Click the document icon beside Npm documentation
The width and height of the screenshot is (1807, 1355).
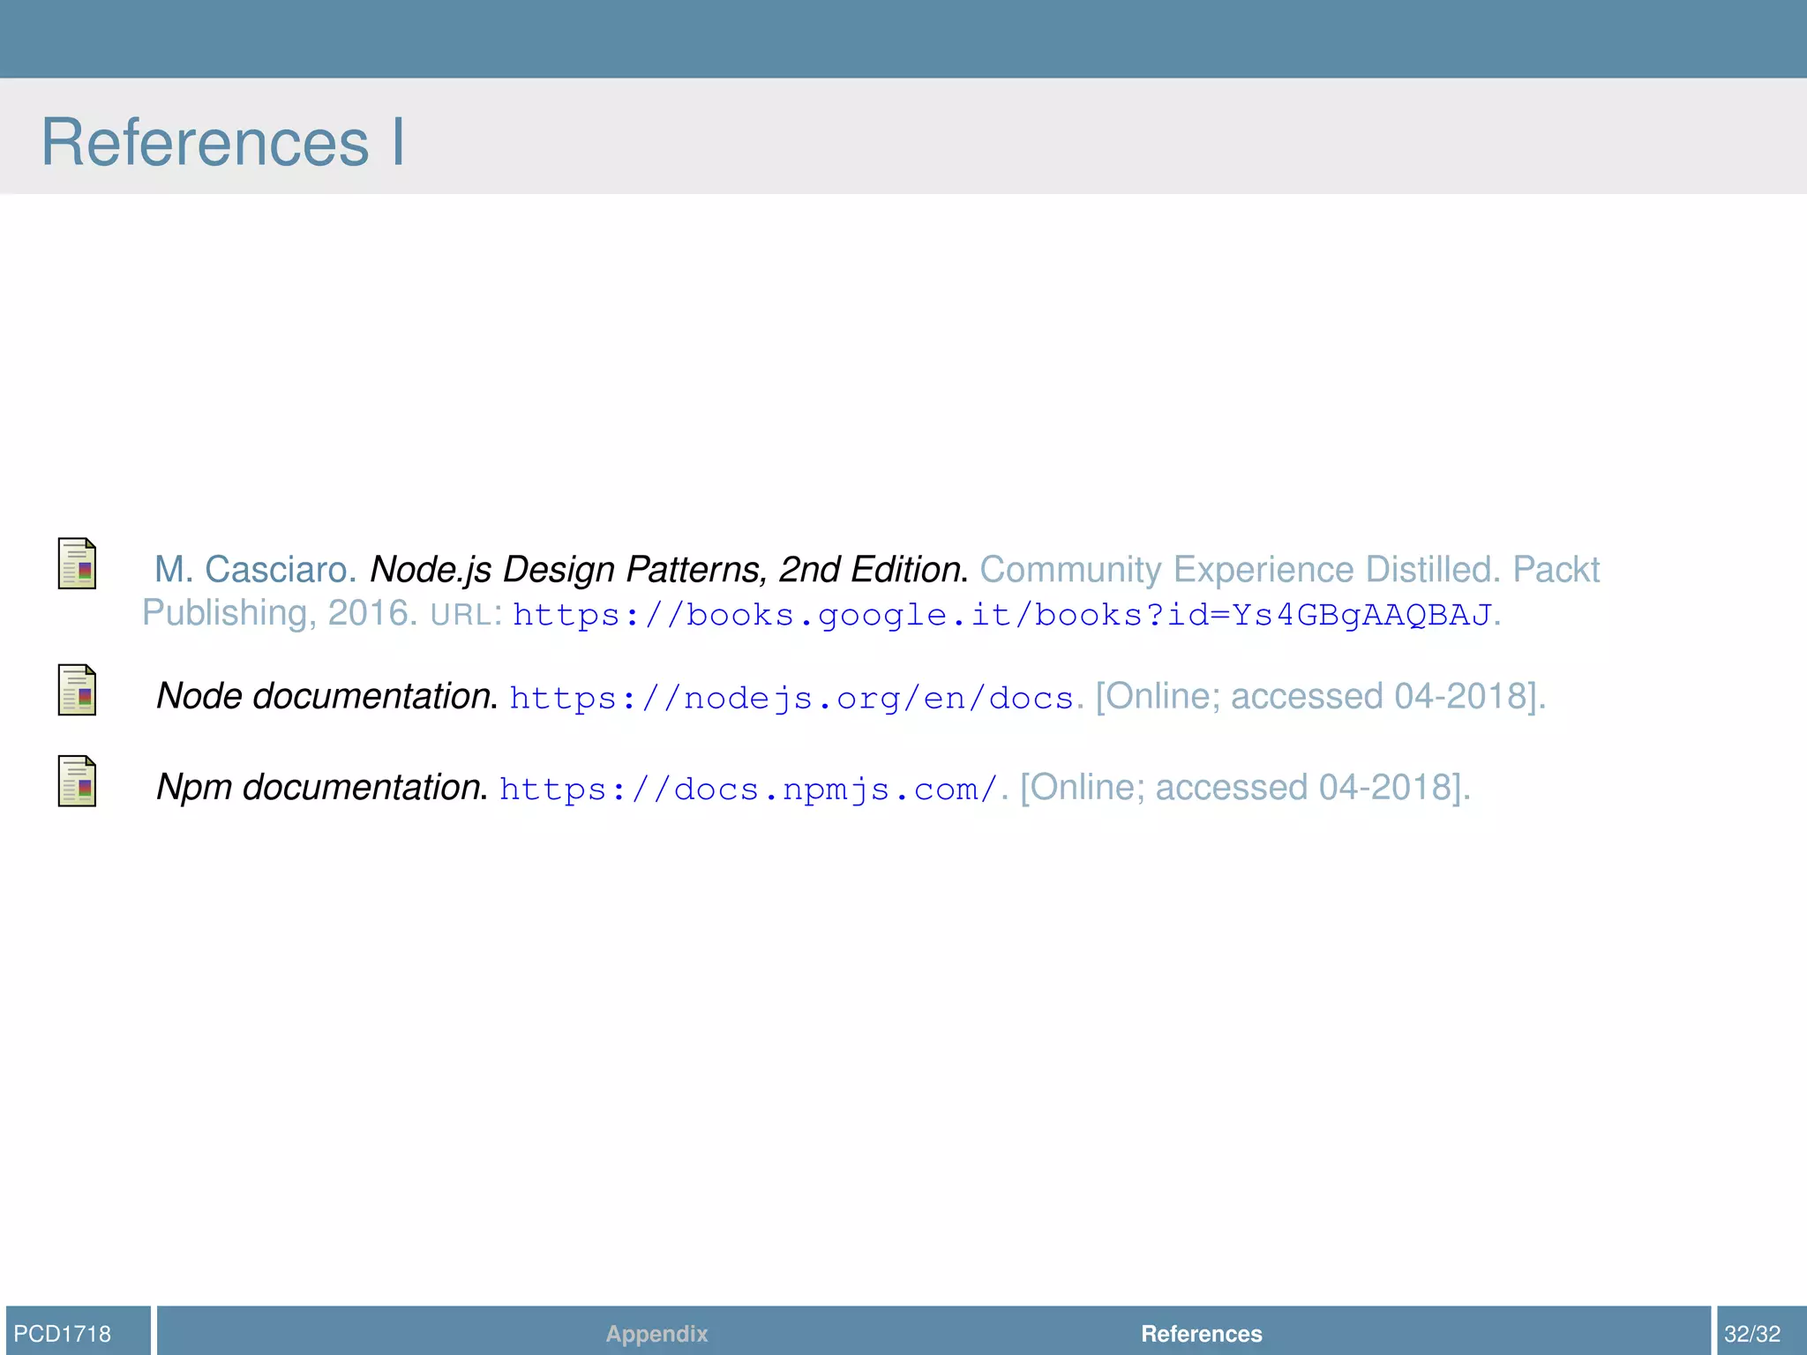click(77, 781)
